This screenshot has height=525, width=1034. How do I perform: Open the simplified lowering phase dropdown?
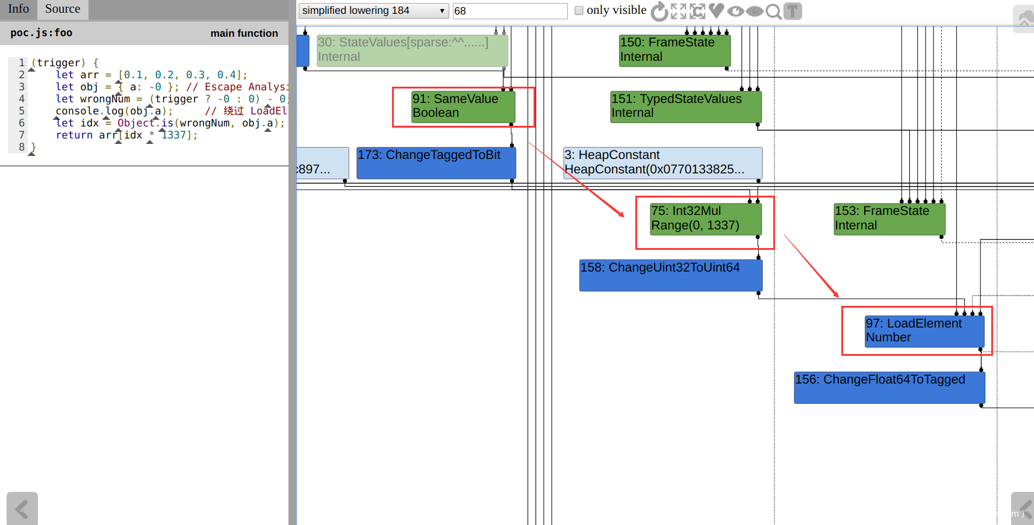click(373, 11)
